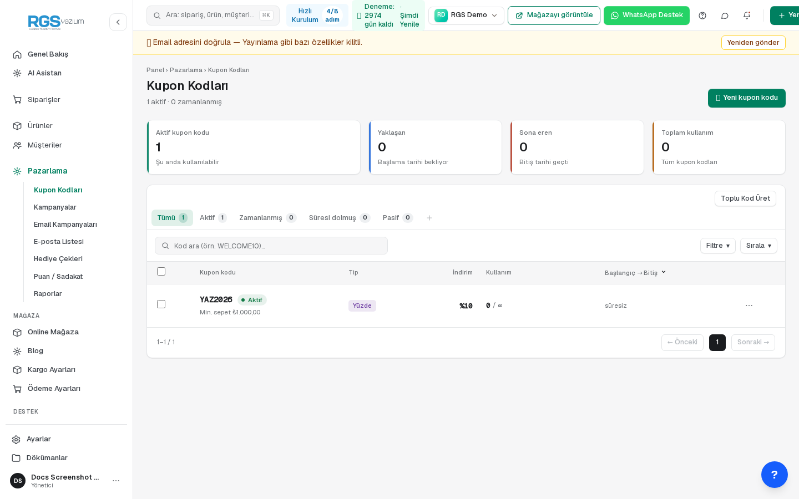
Task: Open the row actions menu for YAZ2026
Action: pos(749,305)
